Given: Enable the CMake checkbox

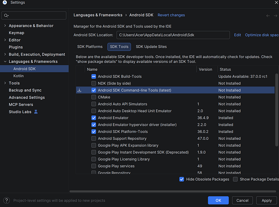Looking at the screenshot, I should [94, 97].
